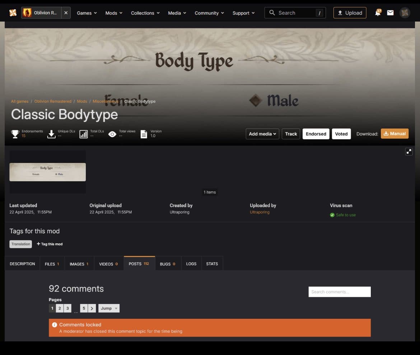Viewport: 420px width, 355px height.
Task: Open notifications bell icon
Action: pyautogui.click(x=378, y=13)
